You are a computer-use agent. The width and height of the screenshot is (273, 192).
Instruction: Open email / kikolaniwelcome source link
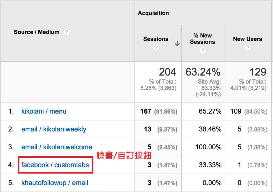[x=57, y=147]
